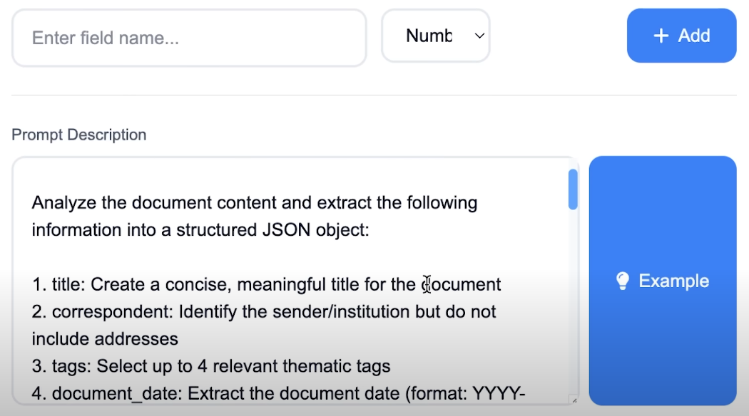Place cursor in 'Analyze the document content' line

tap(255, 203)
